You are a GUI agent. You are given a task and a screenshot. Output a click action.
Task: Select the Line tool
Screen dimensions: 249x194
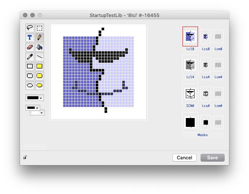pyautogui.click(x=40, y=56)
